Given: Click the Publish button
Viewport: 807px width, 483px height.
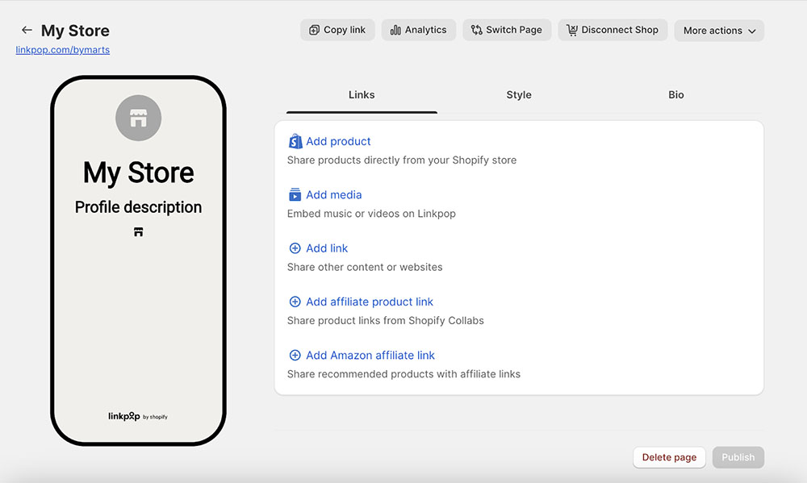Looking at the screenshot, I should click(738, 457).
